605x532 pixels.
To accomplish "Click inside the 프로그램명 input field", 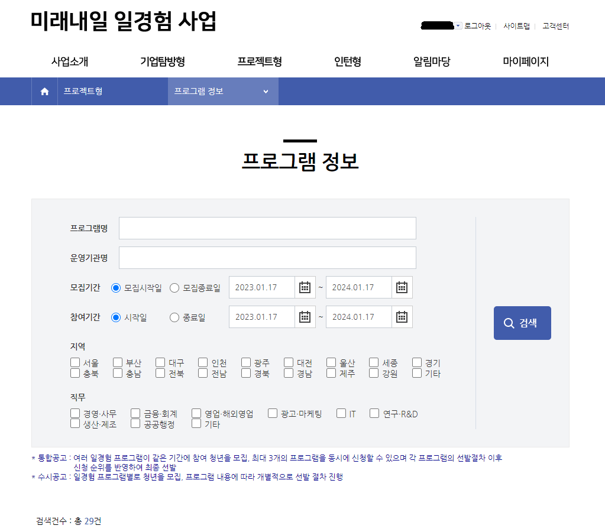I will (x=267, y=228).
